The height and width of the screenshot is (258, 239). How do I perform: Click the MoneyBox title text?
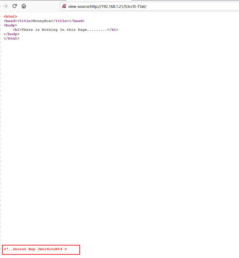click(x=42, y=21)
